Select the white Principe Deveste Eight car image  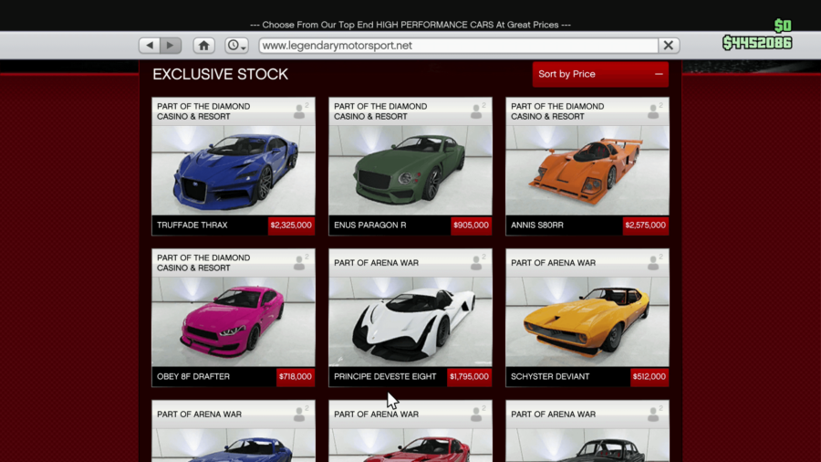[x=410, y=321]
